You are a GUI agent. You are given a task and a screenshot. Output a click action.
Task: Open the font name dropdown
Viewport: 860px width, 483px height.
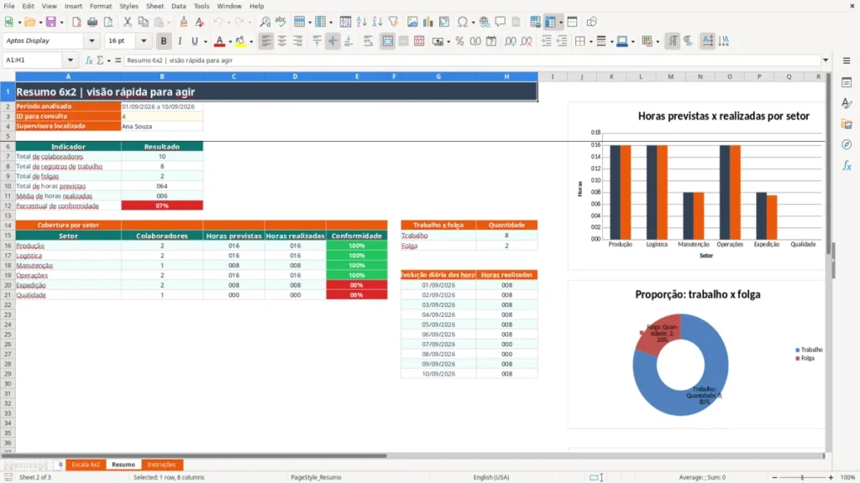[x=92, y=40]
